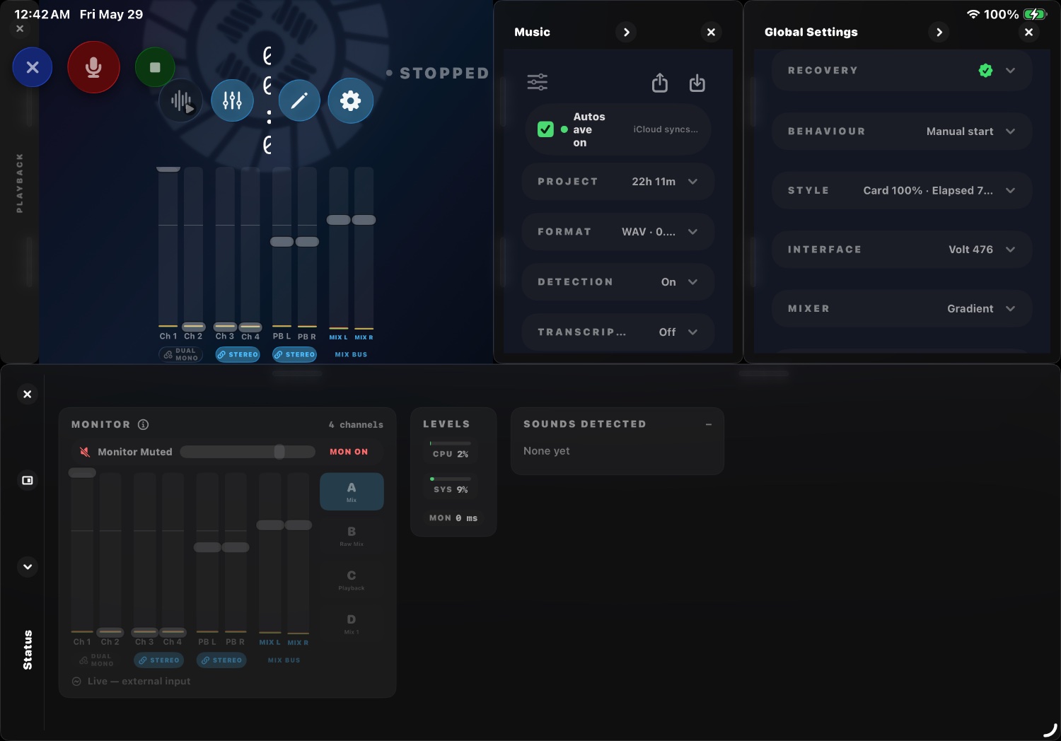Open the INTERFACE dropdown
Screen dimensions: 1061x741
(x=902, y=250)
